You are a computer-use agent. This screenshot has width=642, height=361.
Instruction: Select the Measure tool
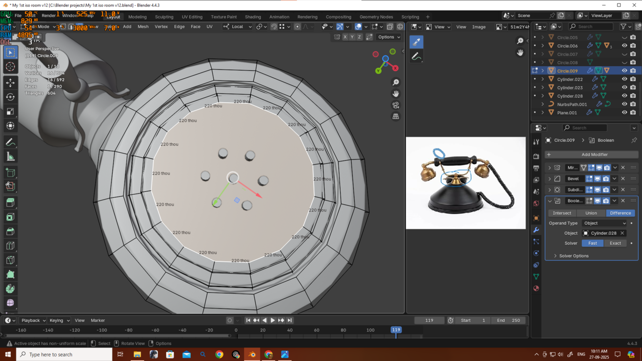coord(10,157)
